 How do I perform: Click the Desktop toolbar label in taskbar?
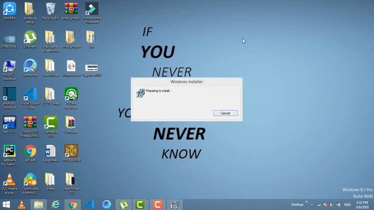[297, 205]
